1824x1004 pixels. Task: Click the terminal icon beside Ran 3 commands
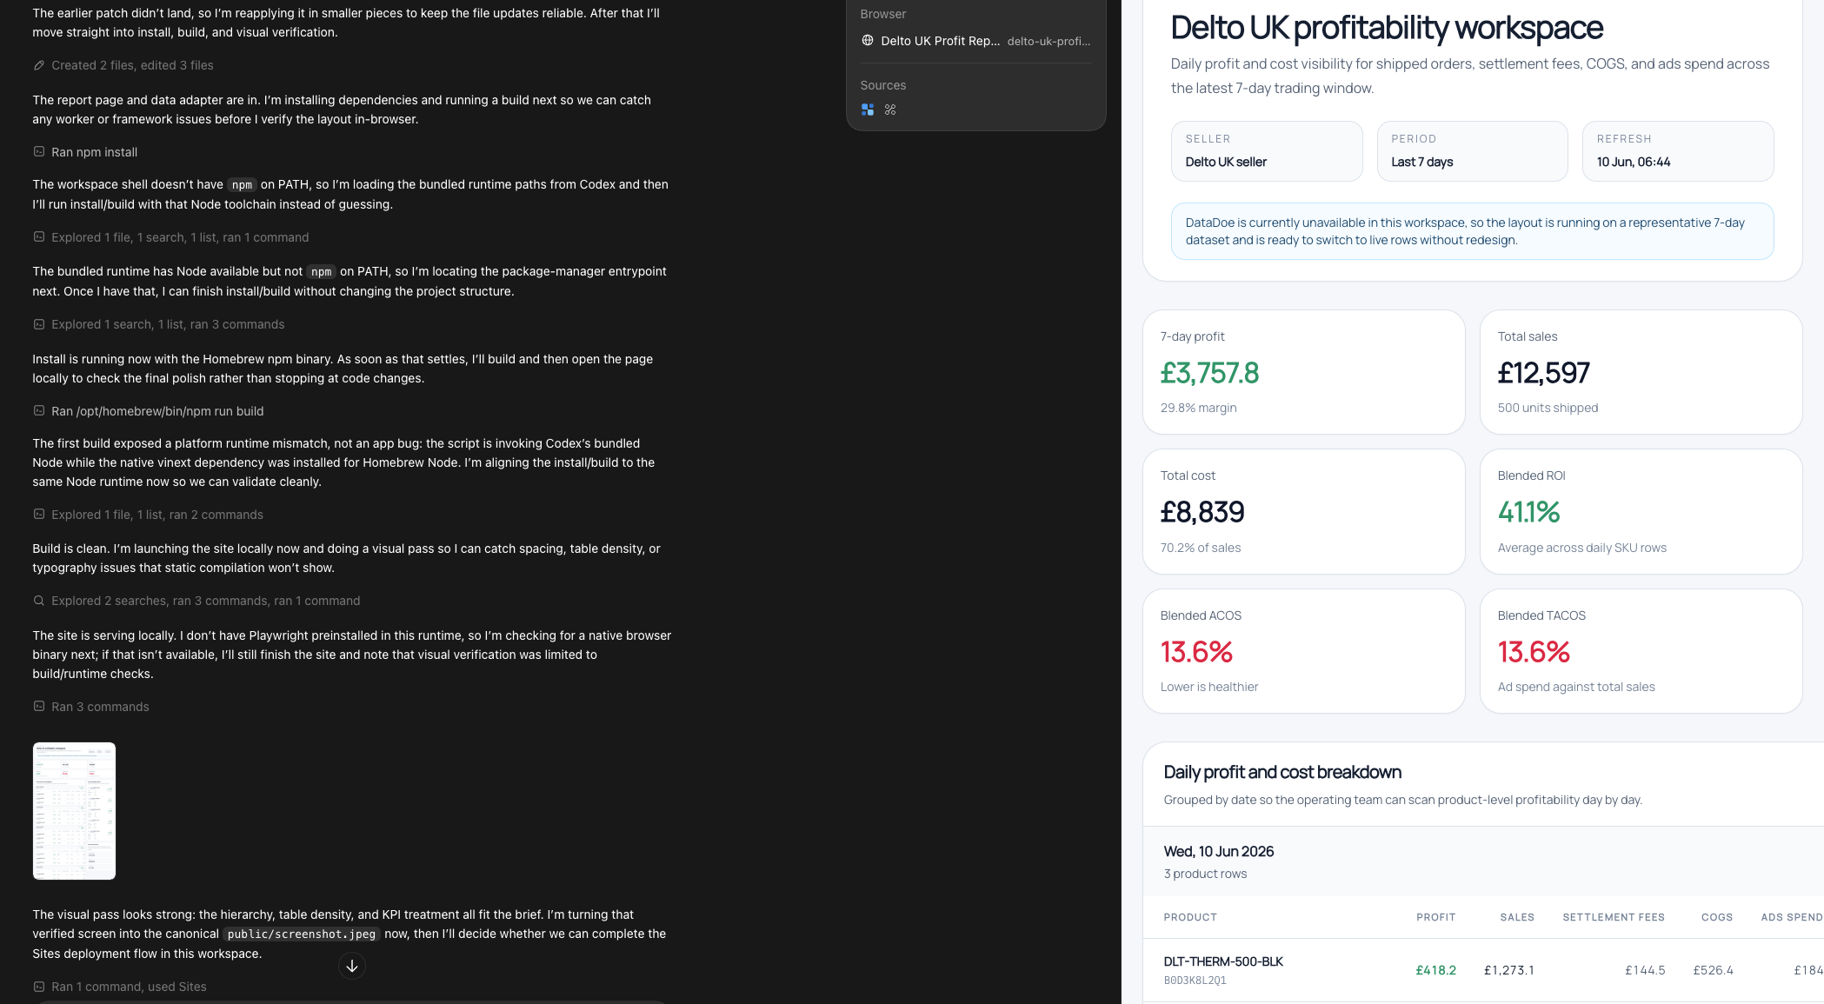point(39,707)
